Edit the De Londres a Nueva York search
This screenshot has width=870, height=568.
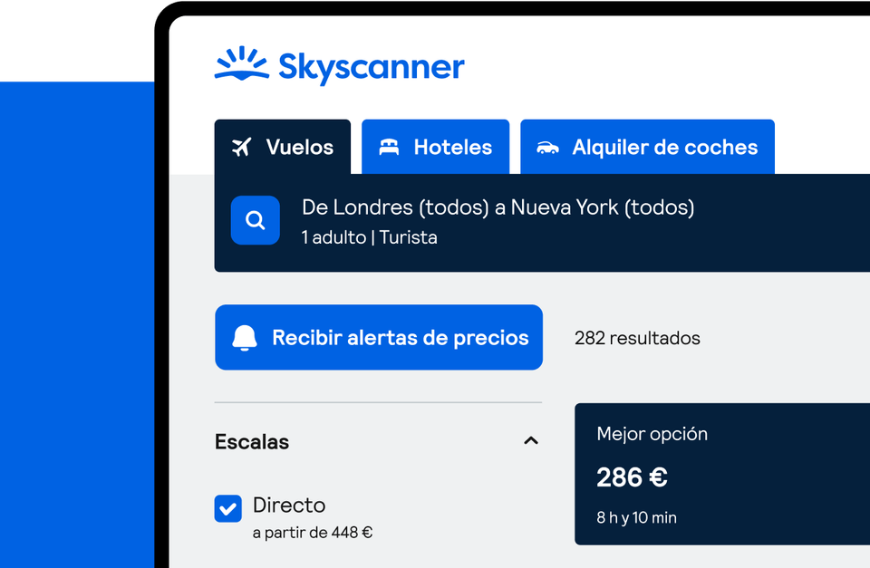pos(498,207)
